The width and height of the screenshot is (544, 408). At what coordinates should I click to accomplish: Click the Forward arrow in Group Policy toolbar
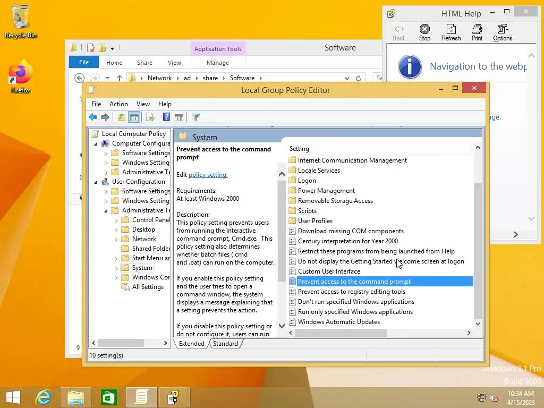[x=105, y=117]
